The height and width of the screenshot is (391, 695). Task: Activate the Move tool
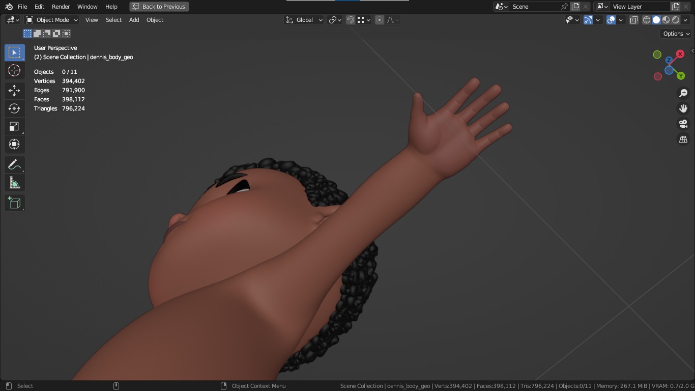click(14, 91)
